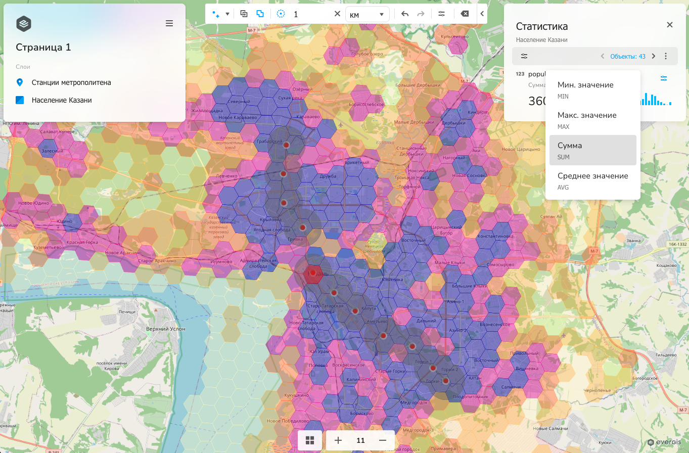The height and width of the screenshot is (453, 689).
Task: Open statistics filter settings in gray bar
Action: [524, 56]
